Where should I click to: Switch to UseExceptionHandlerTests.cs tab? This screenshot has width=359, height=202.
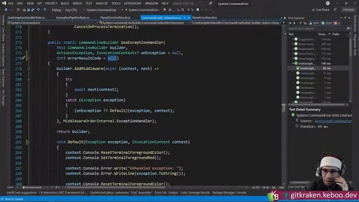coord(26,17)
